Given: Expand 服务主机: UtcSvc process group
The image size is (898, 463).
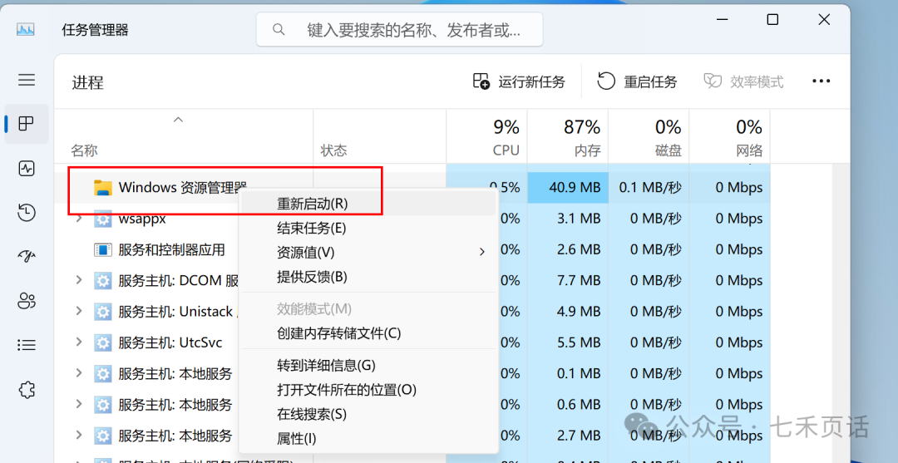Looking at the screenshot, I should [x=79, y=342].
